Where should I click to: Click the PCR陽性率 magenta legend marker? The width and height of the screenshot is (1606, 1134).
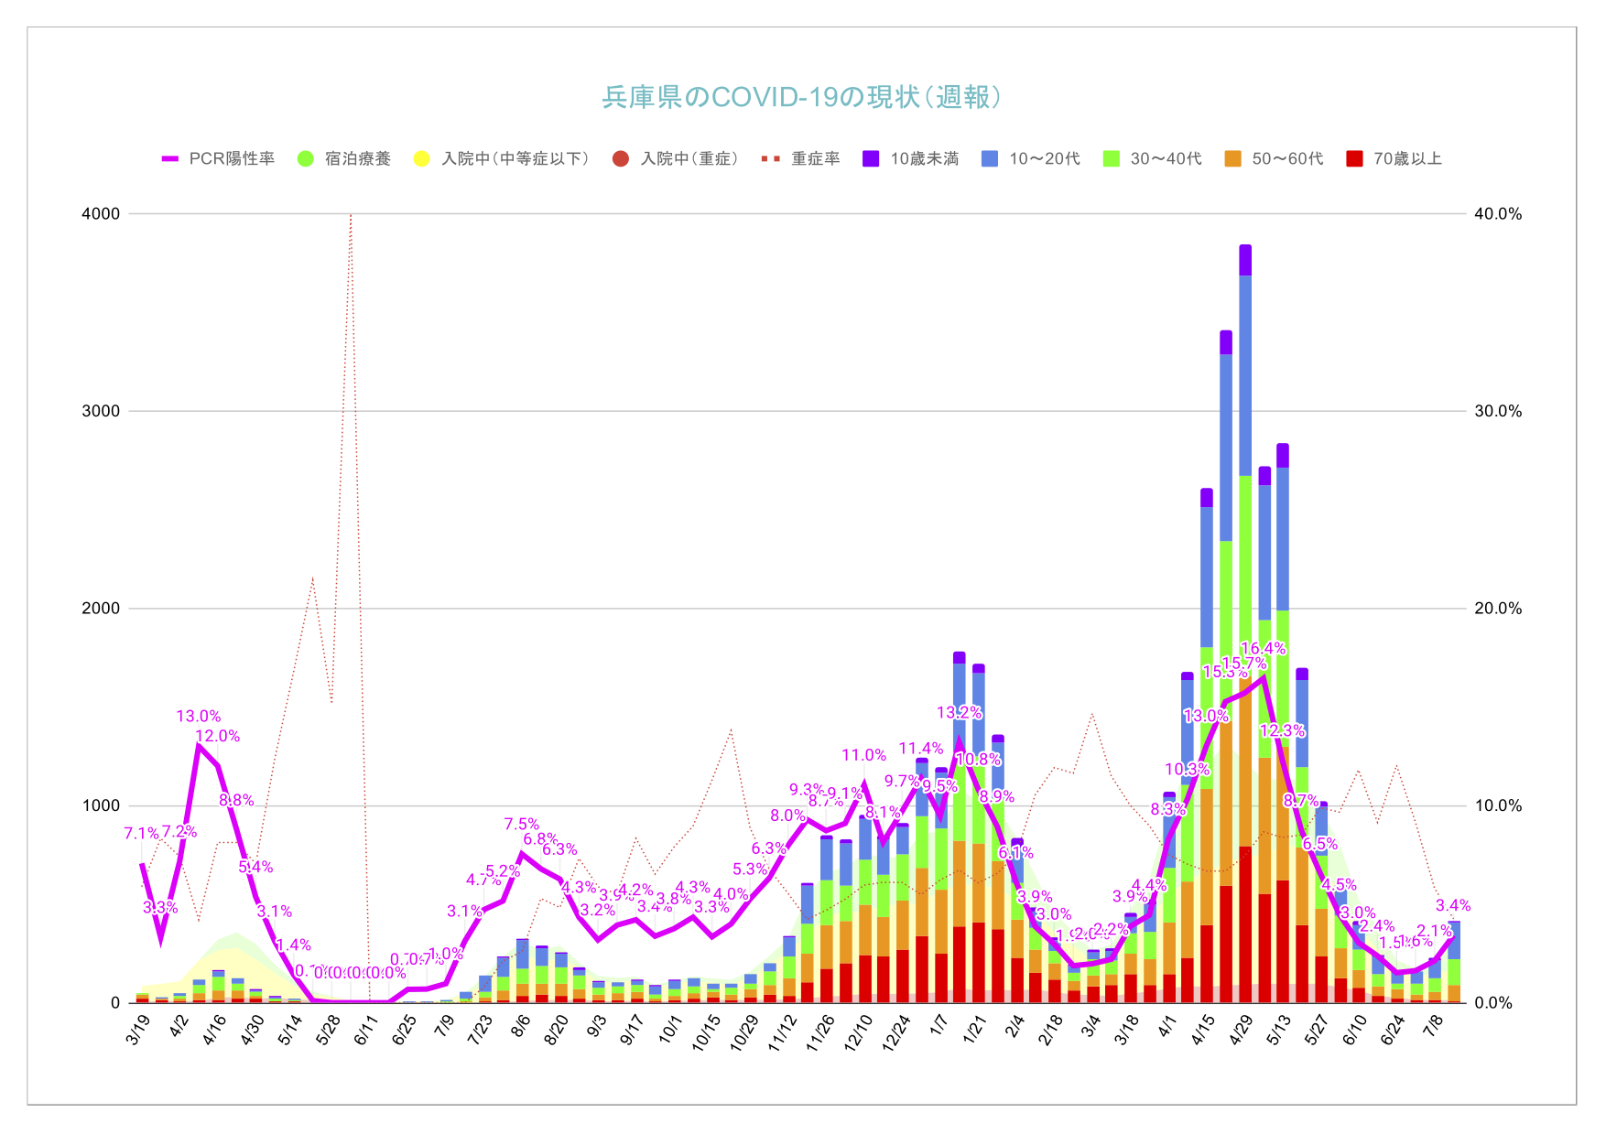170,158
